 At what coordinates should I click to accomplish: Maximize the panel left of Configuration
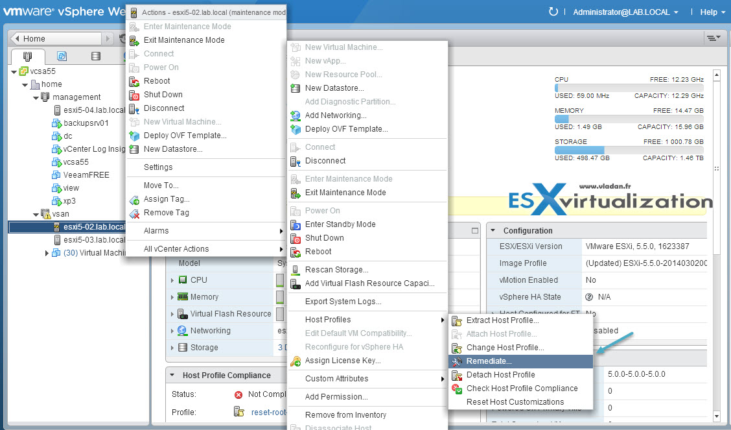tap(475, 230)
